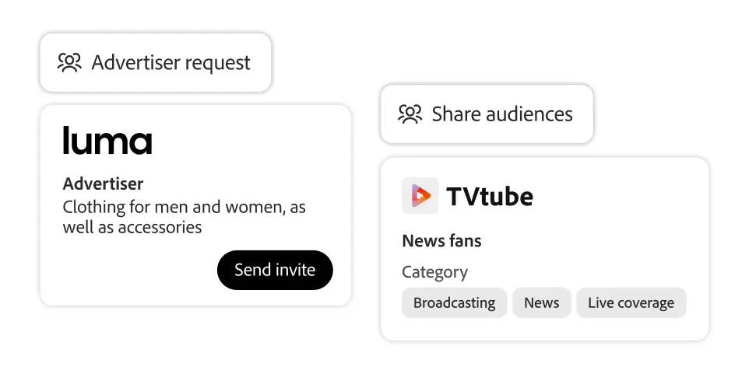Viewport: 749px width, 374px height.
Task: Choose the Live coverage category tag
Action: click(631, 302)
